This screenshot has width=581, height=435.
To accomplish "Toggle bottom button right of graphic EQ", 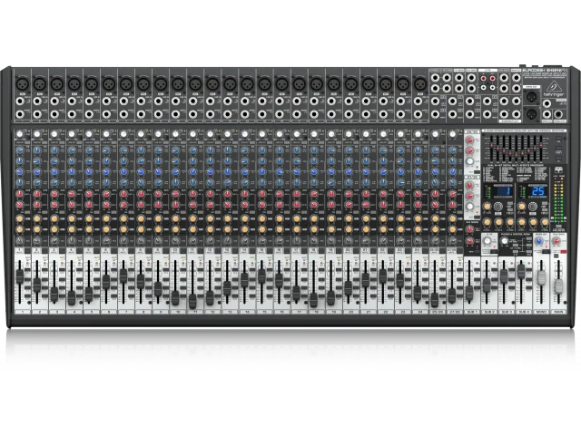I will click(x=558, y=159).
